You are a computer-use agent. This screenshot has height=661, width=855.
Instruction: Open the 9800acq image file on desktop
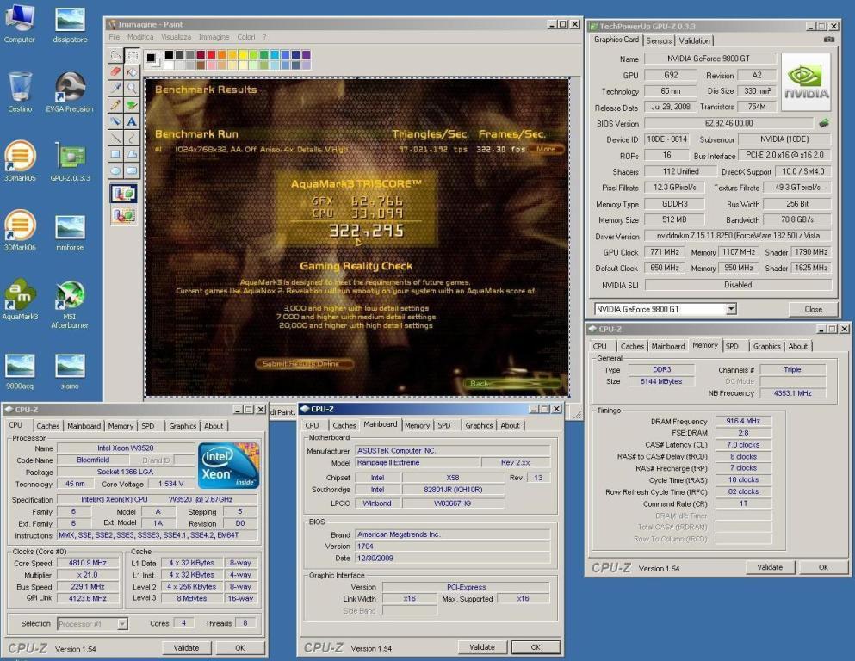(x=20, y=371)
